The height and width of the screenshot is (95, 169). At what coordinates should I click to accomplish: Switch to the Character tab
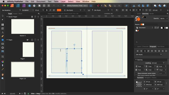(145, 46)
